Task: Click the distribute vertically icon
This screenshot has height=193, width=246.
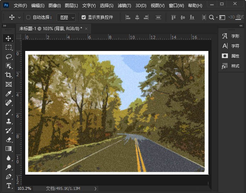Action: 158,17
